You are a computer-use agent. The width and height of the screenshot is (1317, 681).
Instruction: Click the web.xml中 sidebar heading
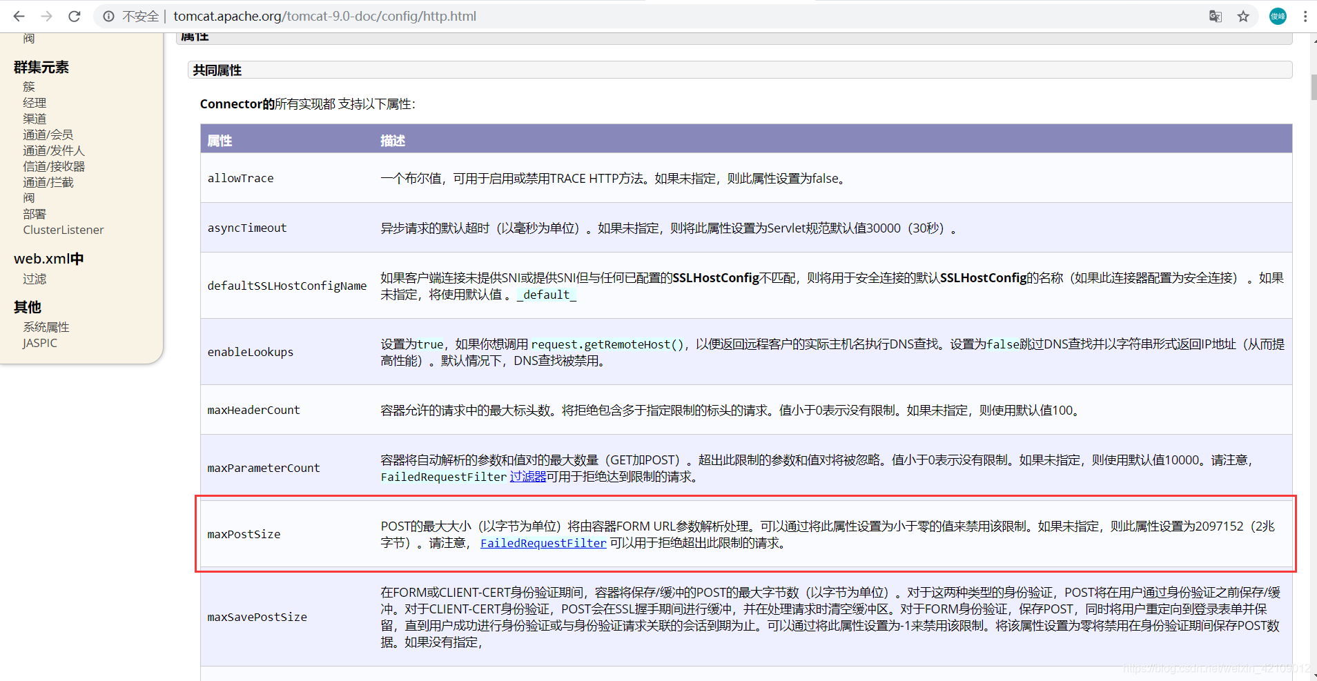coord(49,259)
